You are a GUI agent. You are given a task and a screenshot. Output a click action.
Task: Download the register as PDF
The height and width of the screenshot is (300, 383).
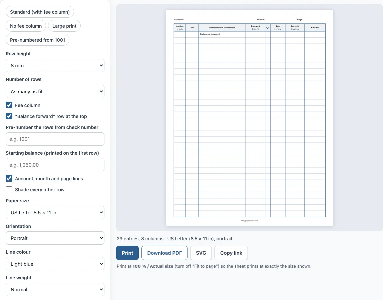(x=164, y=253)
